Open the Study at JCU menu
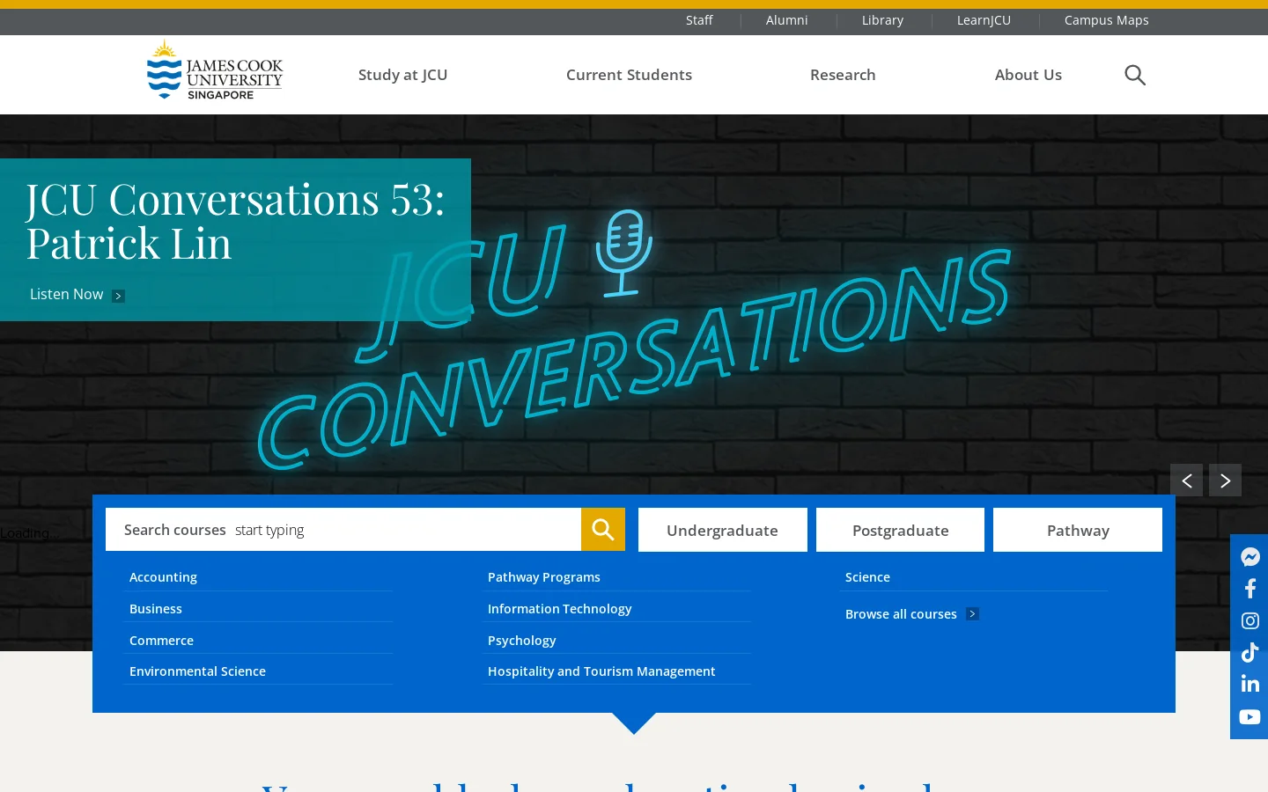1268x792 pixels. tap(402, 75)
